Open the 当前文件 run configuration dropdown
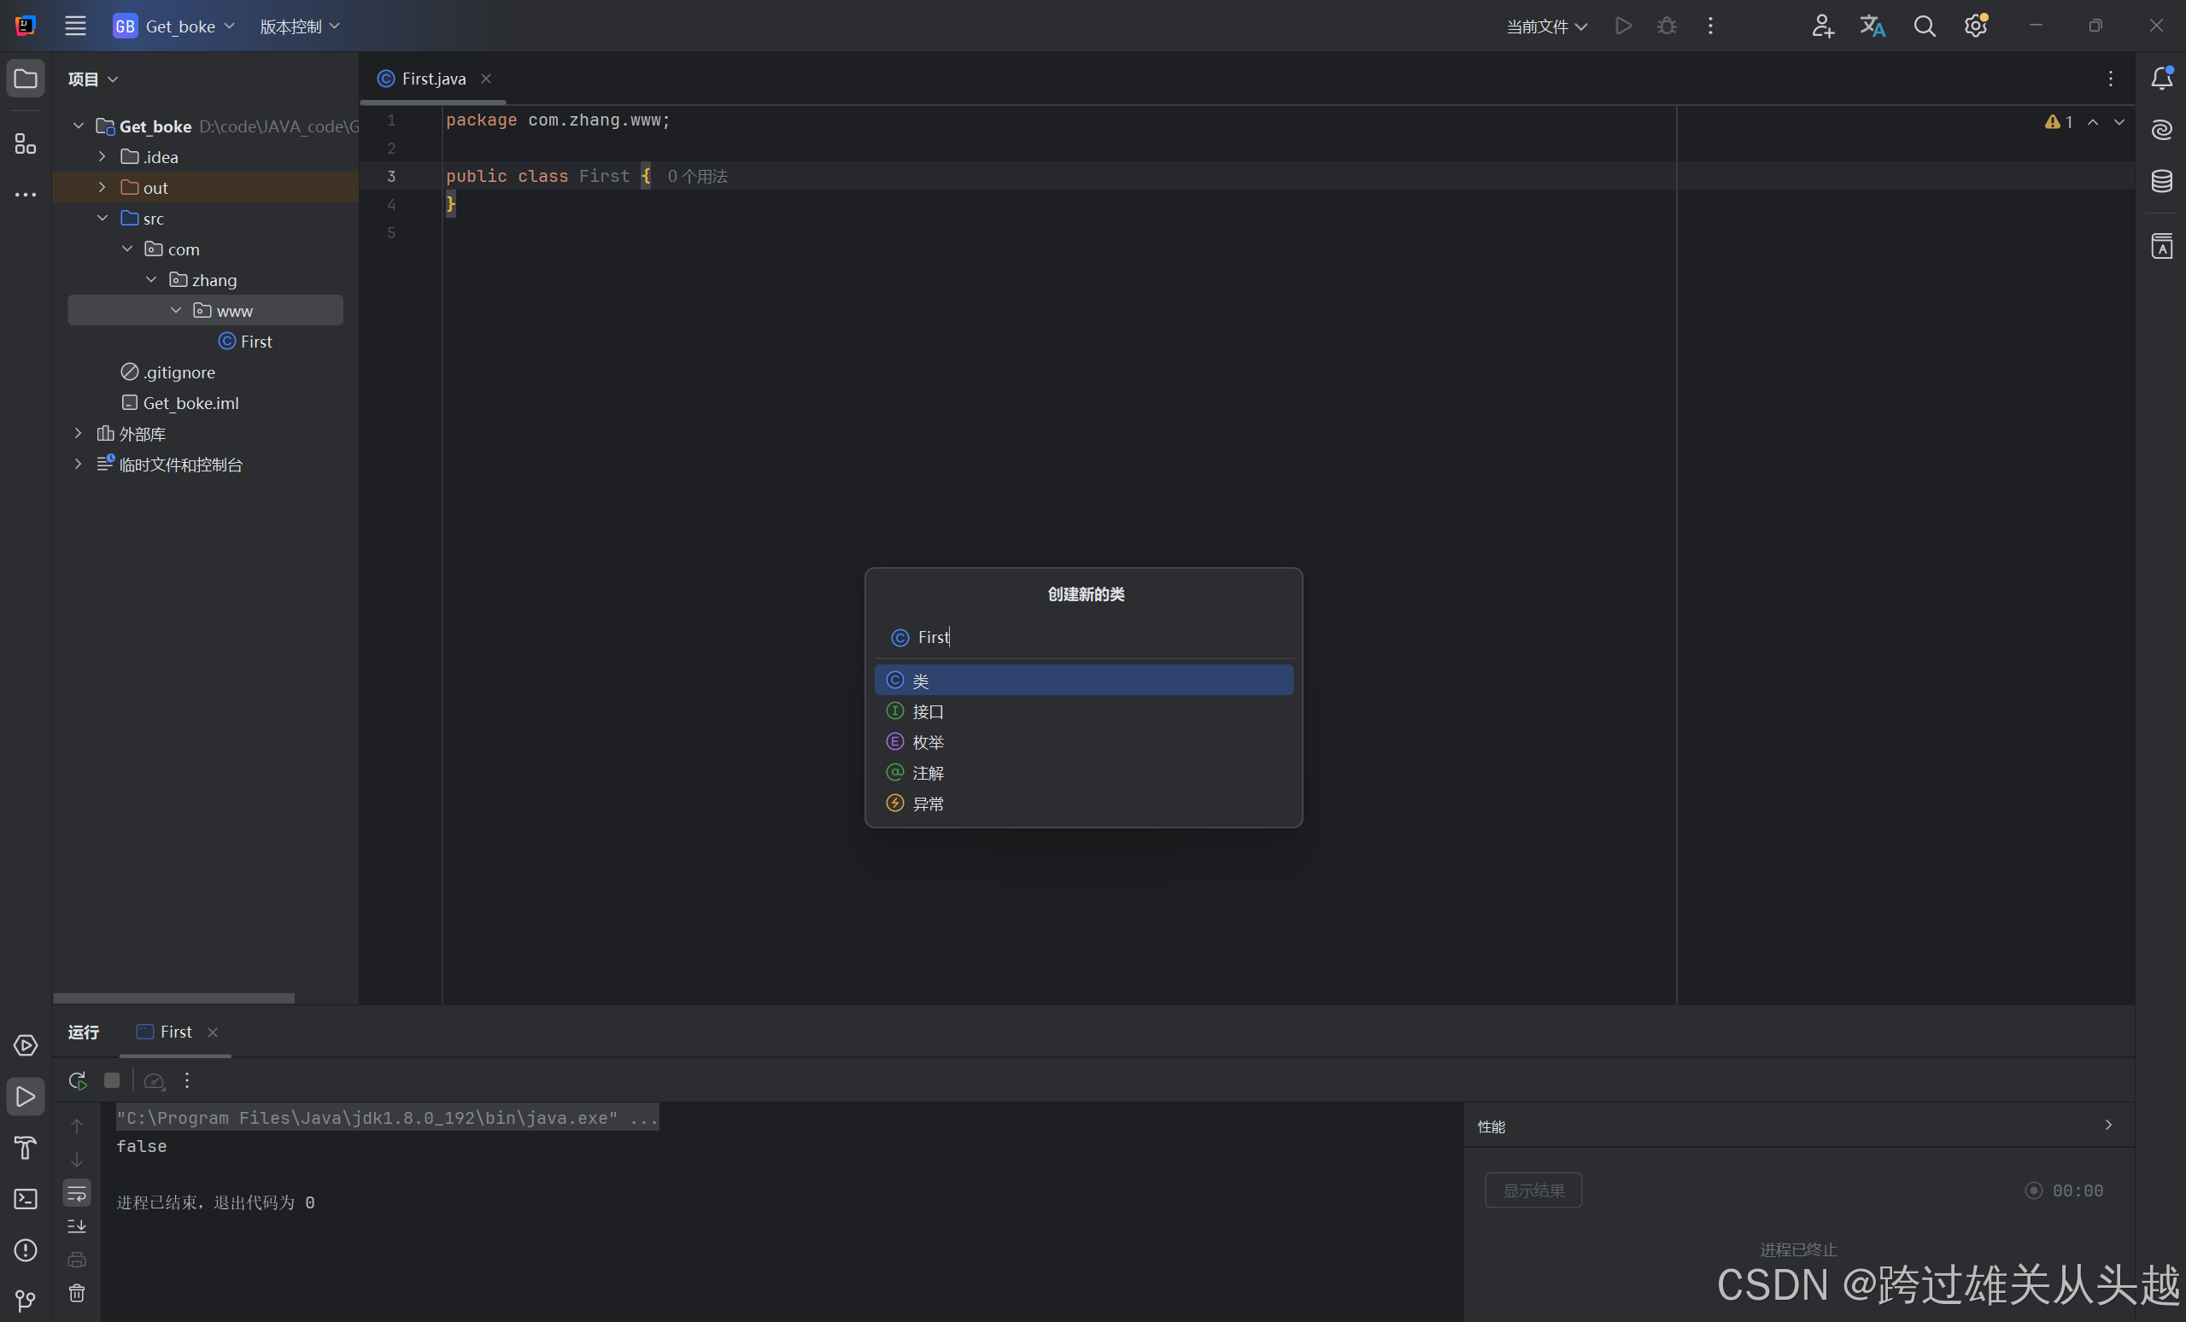This screenshot has height=1322, width=2186. pyautogui.click(x=1546, y=26)
